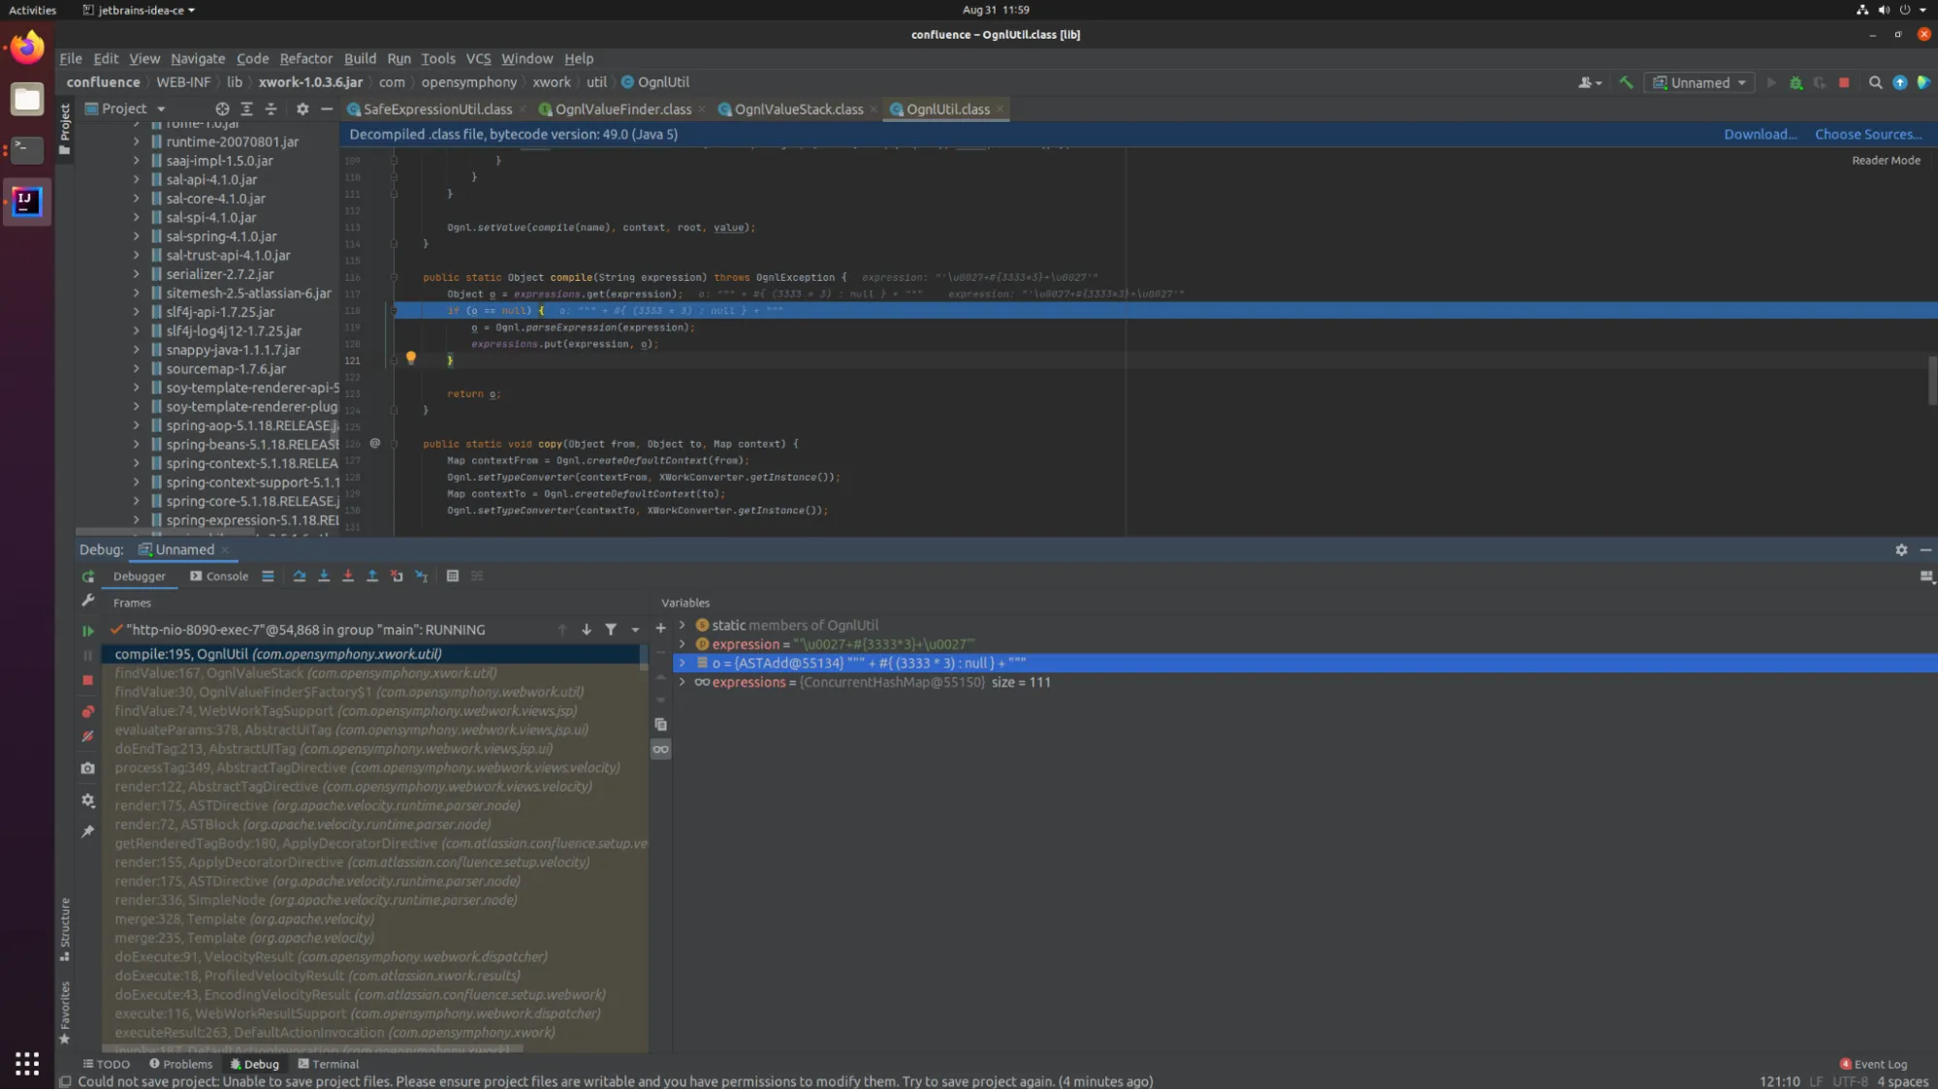Expand the expression variable node

pyautogui.click(x=682, y=644)
